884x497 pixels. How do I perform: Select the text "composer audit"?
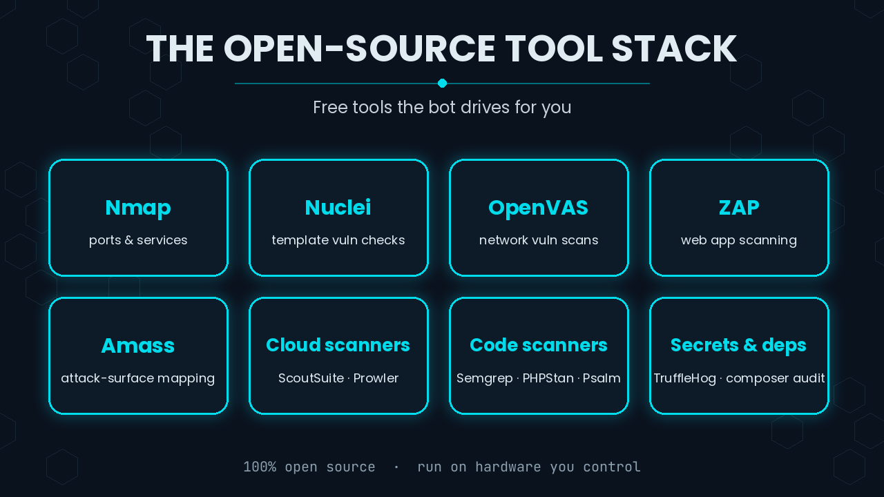pyautogui.click(x=776, y=378)
